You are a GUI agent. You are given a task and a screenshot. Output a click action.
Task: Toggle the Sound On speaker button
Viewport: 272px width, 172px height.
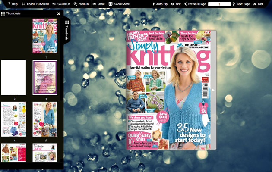[x=61, y=4]
